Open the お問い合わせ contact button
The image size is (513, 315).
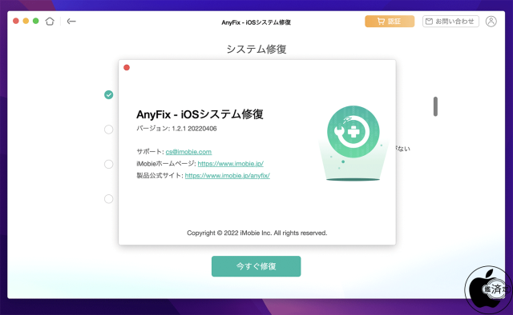tap(450, 22)
